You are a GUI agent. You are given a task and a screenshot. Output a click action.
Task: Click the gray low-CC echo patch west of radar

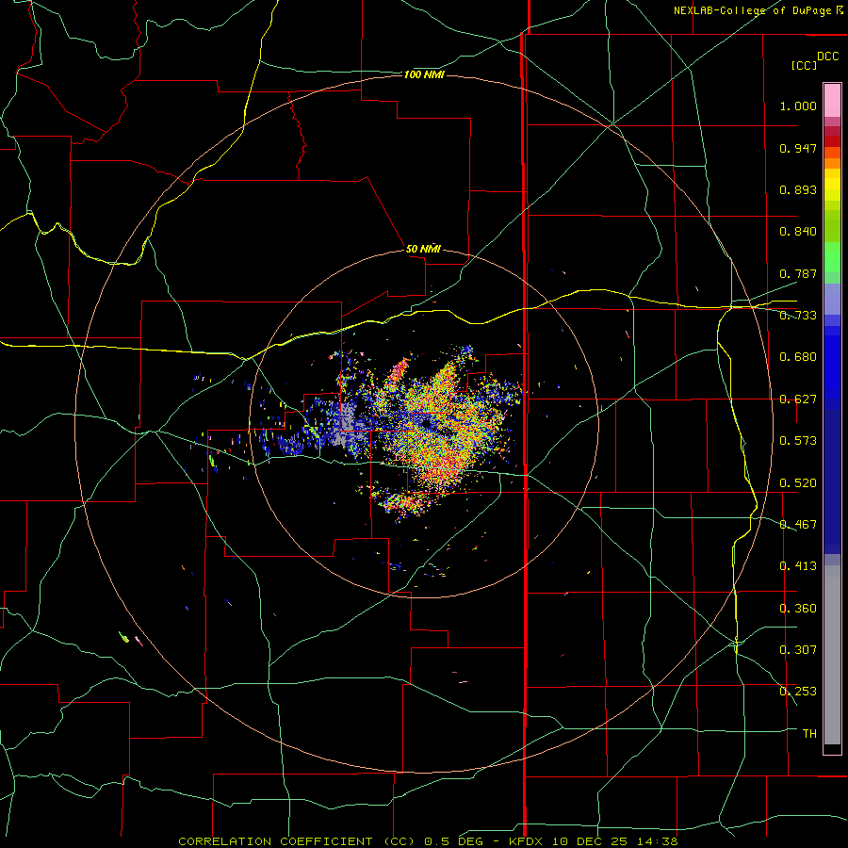346,425
